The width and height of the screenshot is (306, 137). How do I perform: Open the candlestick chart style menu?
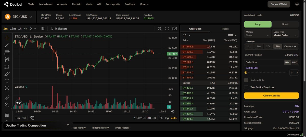click(x=43, y=29)
